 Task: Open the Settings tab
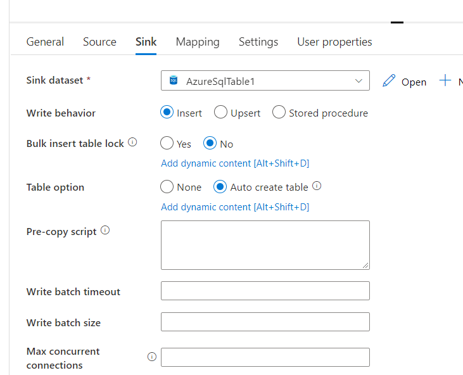(258, 42)
